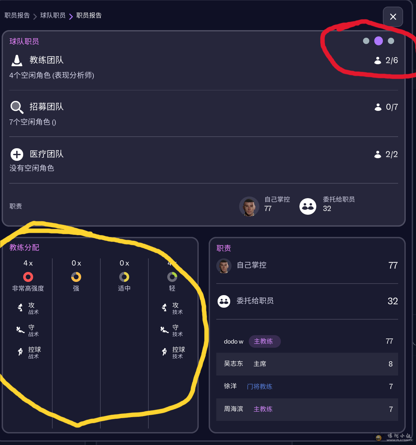The image size is (416, 445).
Task: Click 周海滨's 主教练 role link
Action: click(263, 409)
